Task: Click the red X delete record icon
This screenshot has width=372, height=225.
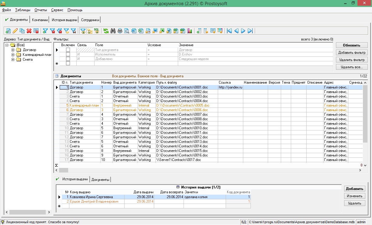Action: (29, 31)
